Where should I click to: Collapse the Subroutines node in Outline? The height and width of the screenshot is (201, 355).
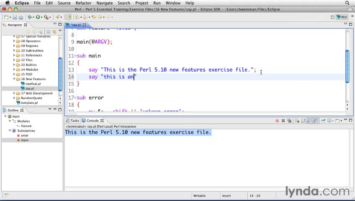[x=10, y=131]
